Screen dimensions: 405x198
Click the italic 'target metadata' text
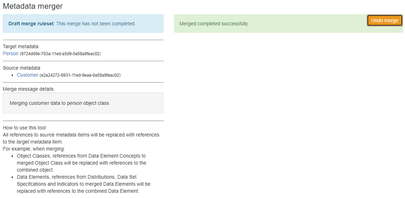32,141
